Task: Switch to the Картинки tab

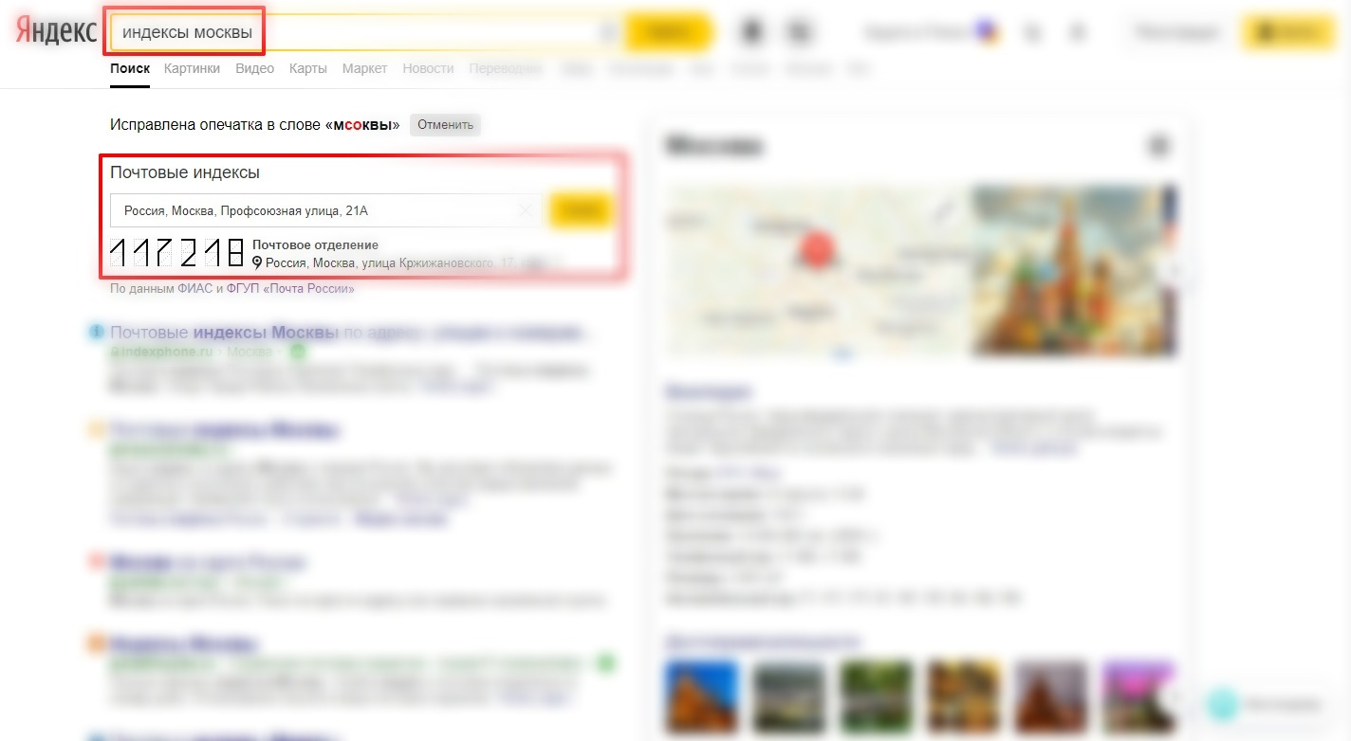Action: (192, 68)
